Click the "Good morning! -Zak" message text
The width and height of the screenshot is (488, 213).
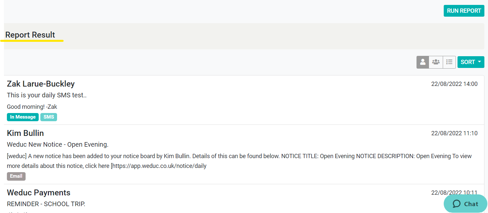pos(32,107)
